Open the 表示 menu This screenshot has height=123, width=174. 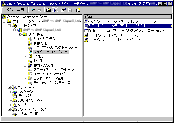coord(20,10)
